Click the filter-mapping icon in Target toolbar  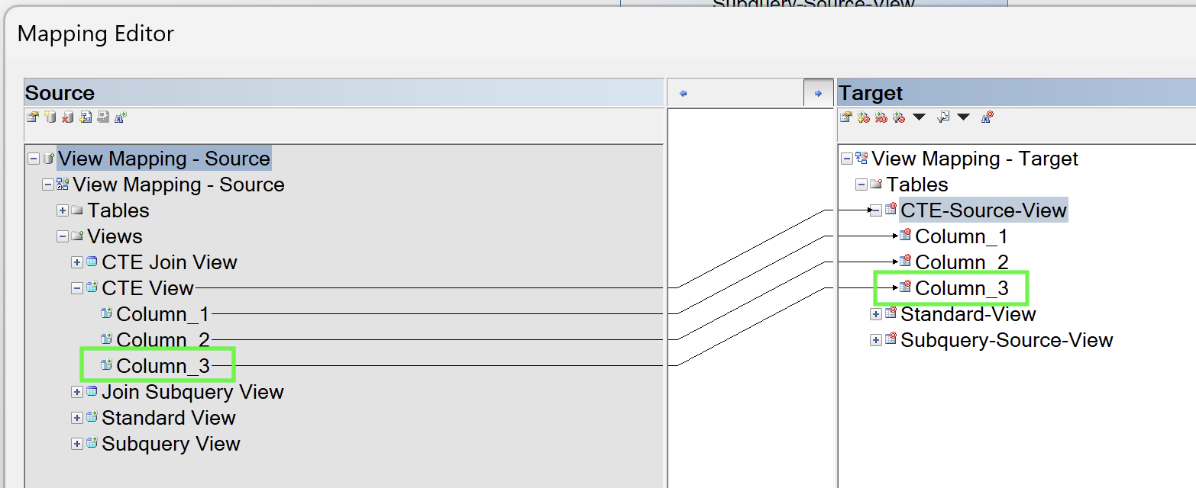898,116
